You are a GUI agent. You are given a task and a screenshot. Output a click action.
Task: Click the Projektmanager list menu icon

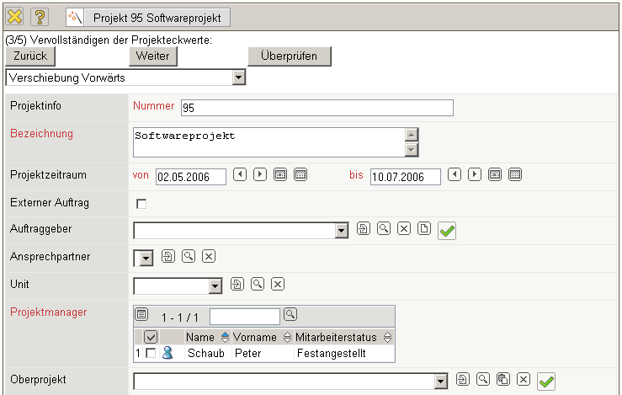pos(142,315)
